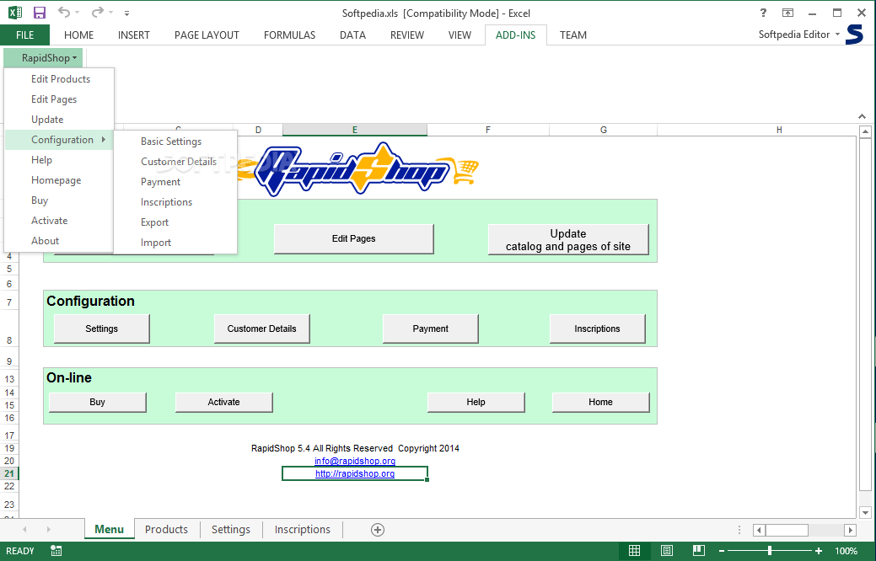The image size is (876, 561).
Task: Open the FILE tab
Action: (24, 35)
